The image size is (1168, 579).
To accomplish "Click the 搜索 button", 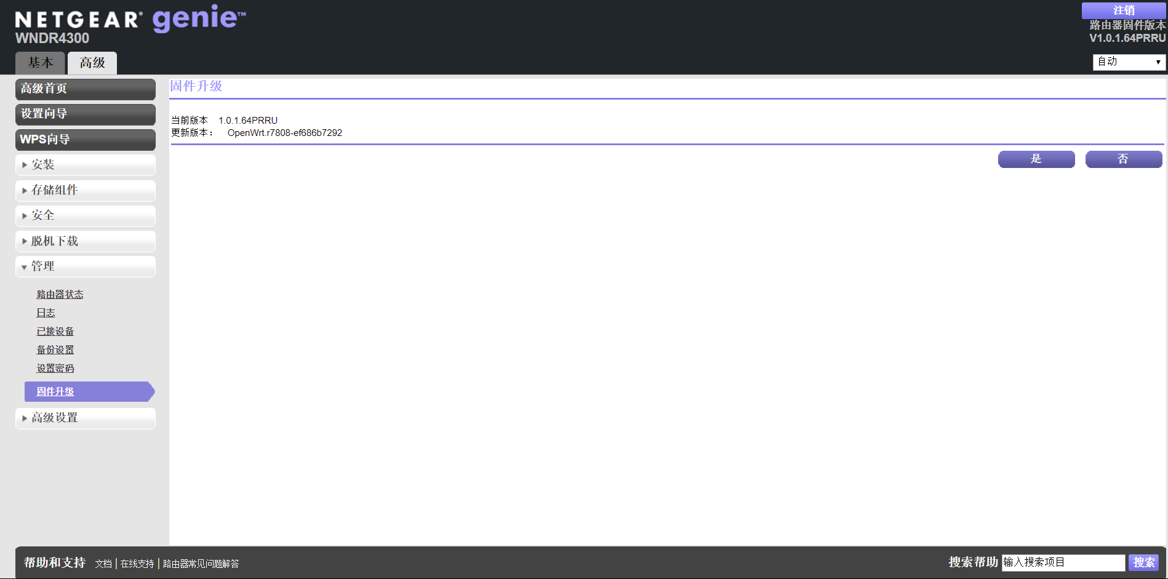I will [1144, 562].
